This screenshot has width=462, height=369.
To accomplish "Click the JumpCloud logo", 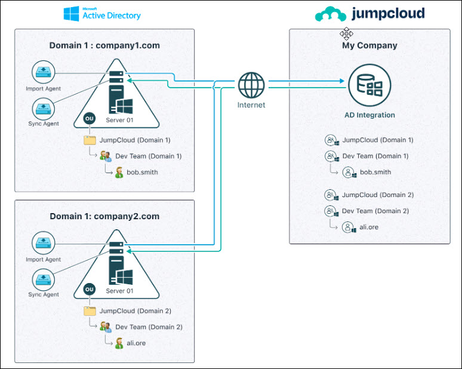I will click(x=369, y=14).
